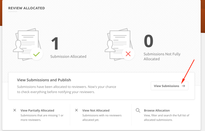
Task: Click the red X badge icon
Action: (128, 54)
